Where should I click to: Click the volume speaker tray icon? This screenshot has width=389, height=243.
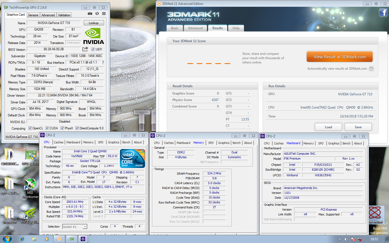coord(346,239)
